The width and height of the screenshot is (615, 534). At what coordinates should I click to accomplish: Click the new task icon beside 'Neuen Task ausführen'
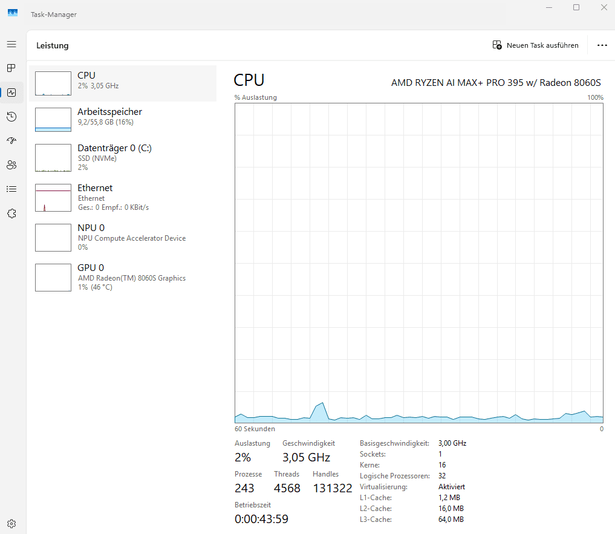click(x=497, y=45)
